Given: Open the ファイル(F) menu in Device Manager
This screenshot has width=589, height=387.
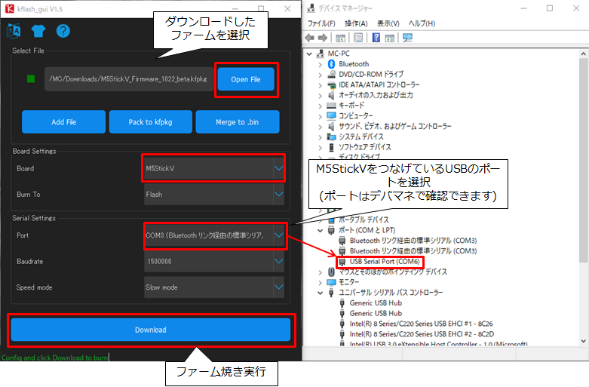Looking at the screenshot, I should pos(321,23).
